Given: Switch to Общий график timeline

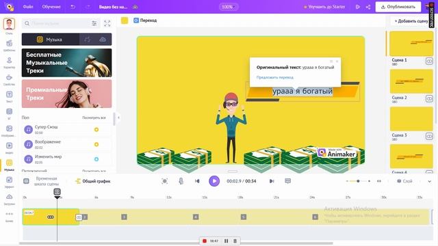Looking at the screenshot, I should pos(93,181).
